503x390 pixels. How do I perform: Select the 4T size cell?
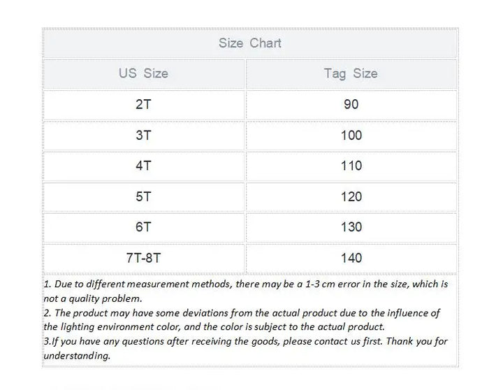tap(143, 166)
